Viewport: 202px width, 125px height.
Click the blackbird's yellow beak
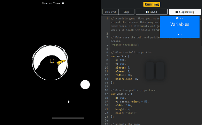61,62
